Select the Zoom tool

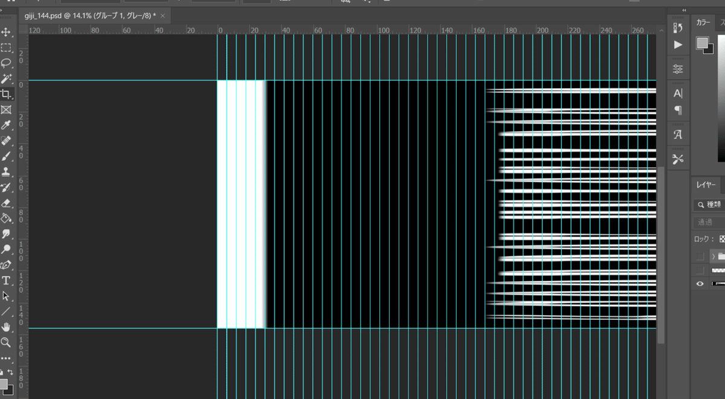[x=6, y=342]
